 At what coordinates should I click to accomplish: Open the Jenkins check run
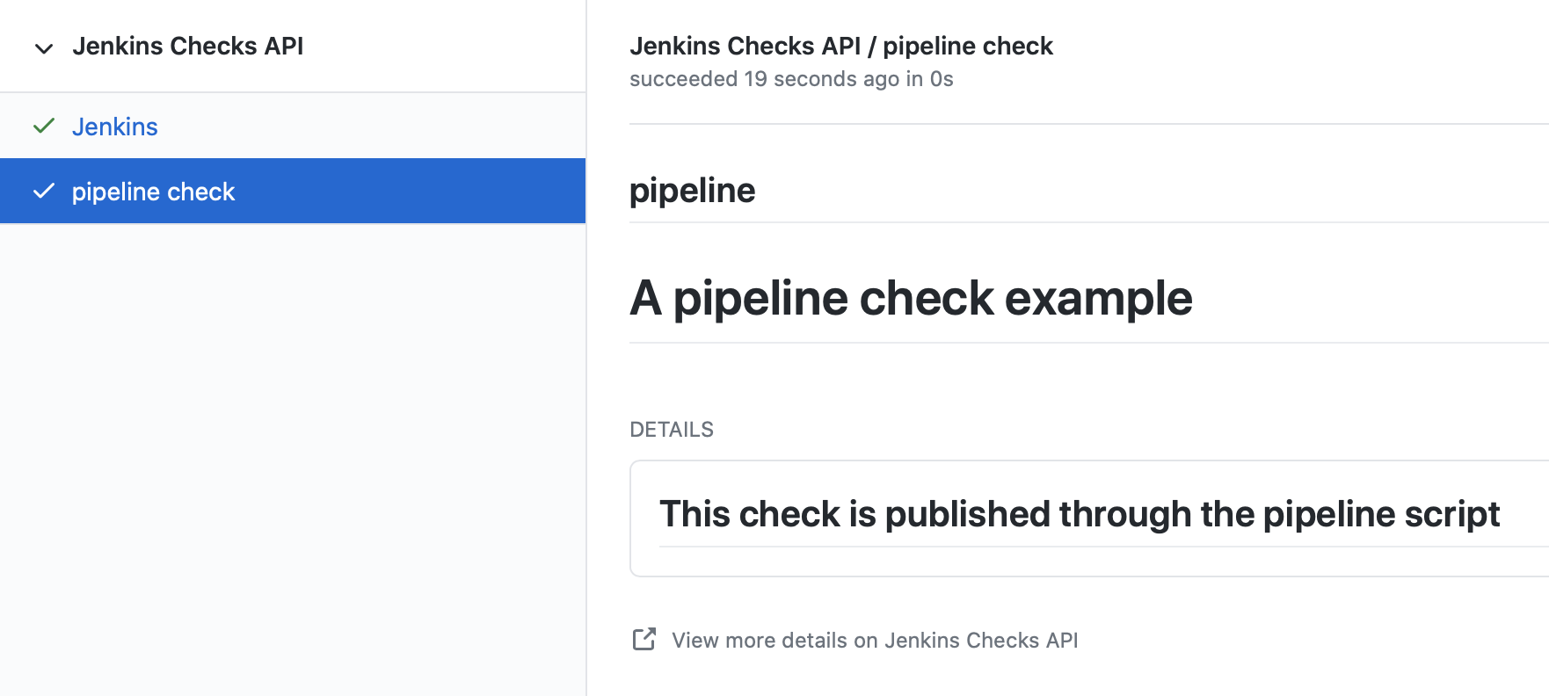(x=115, y=127)
